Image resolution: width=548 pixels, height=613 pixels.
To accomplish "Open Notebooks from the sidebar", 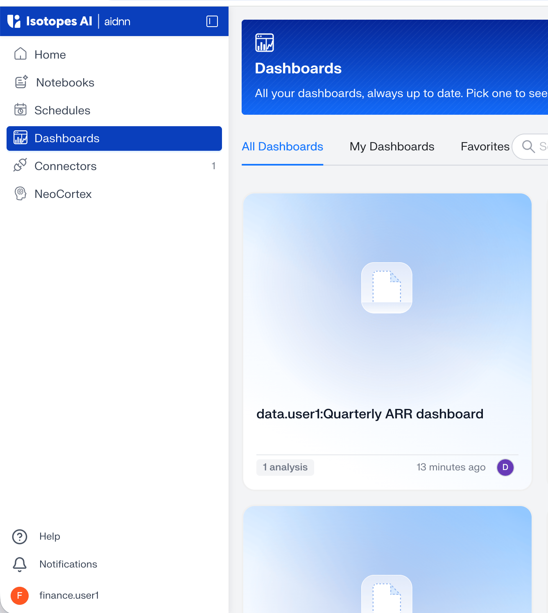I will (x=114, y=82).
